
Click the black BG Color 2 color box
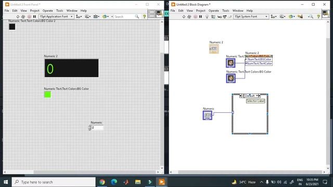12,26
